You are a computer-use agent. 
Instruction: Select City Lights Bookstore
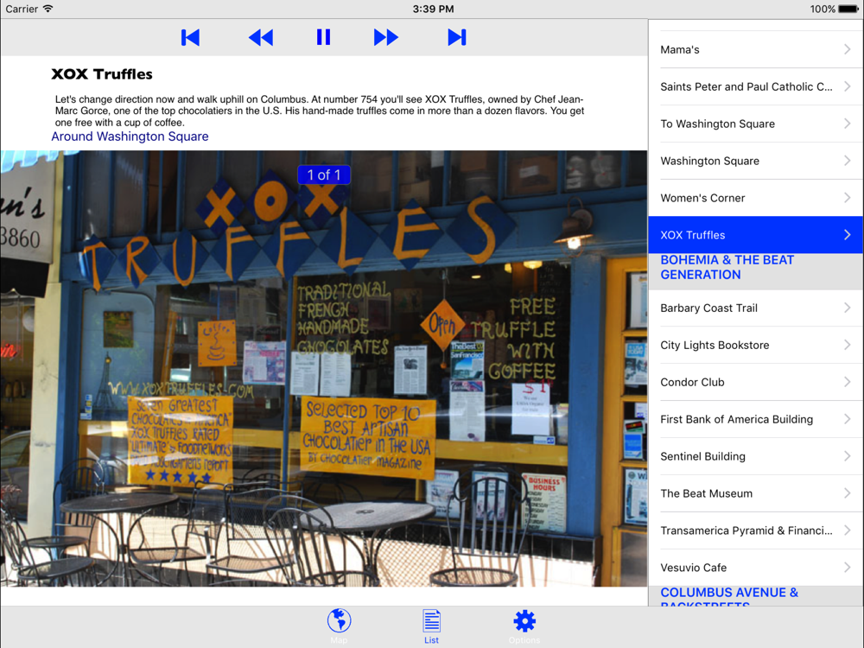[756, 345]
